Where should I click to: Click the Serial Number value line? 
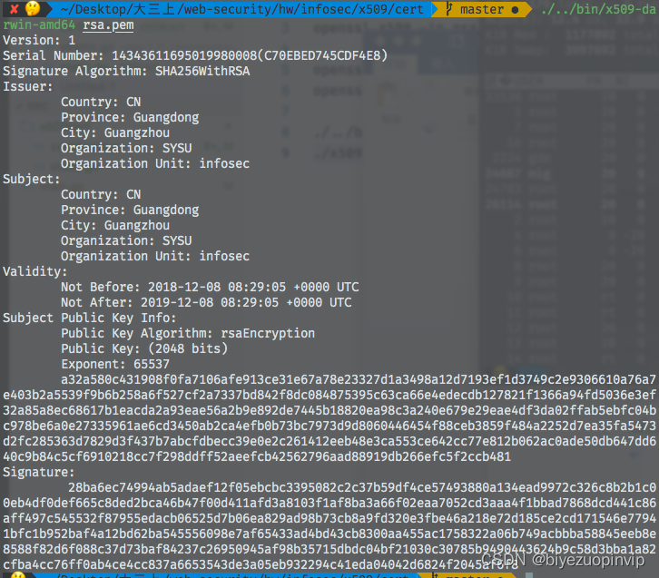(x=195, y=55)
